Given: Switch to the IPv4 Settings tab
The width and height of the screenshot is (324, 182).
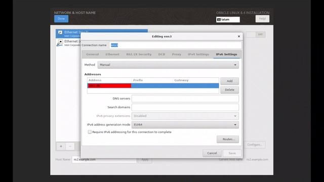Looking at the screenshot, I should [x=198, y=55].
